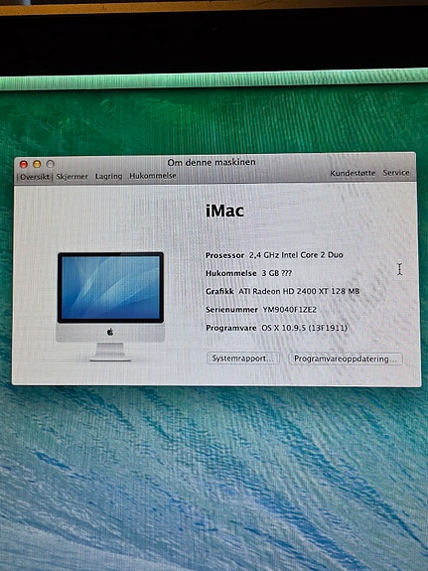Switch to the Oversikt tab

pos(34,177)
